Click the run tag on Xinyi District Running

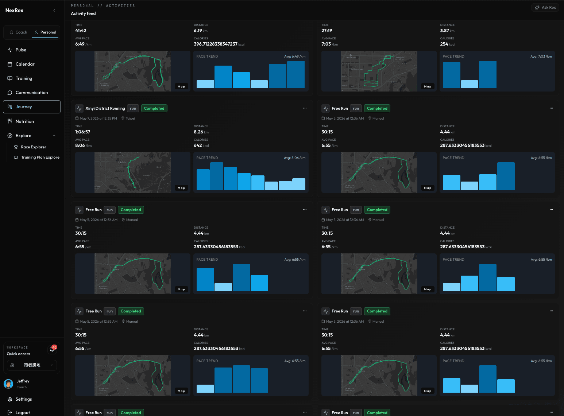pos(133,109)
